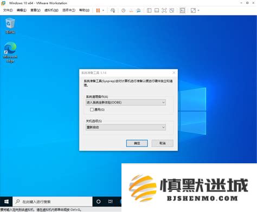Expand the 关机选项 dropdown showing 重新启动
Screen dimensions: 257x212
(x=126, y=127)
